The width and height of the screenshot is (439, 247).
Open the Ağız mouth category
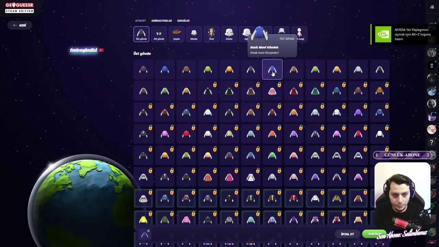[x=245, y=34]
